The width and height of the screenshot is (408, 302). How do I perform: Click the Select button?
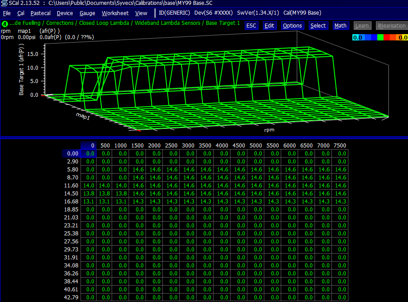pyautogui.click(x=318, y=26)
